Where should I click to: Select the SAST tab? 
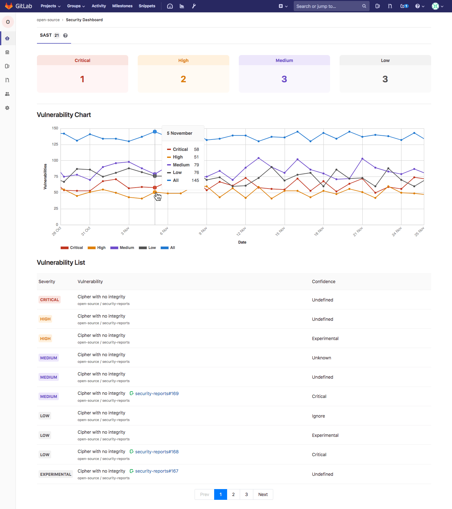pos(49,35)
